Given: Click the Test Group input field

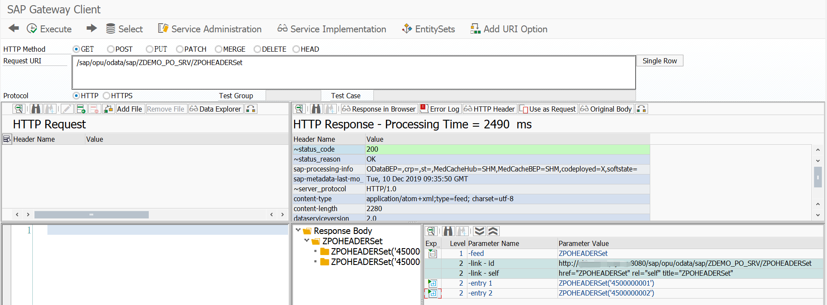Looking at the screenshot, I should point(293,96).
